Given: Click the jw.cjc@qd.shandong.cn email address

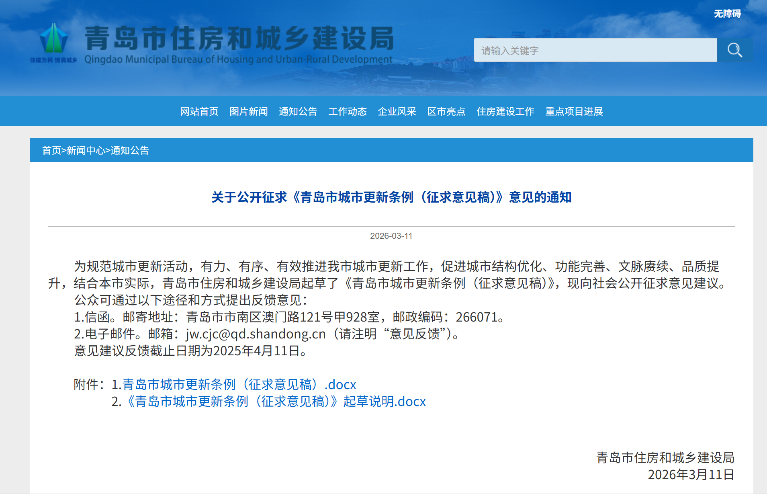Looking at the screenshot, I should (256, 334).
